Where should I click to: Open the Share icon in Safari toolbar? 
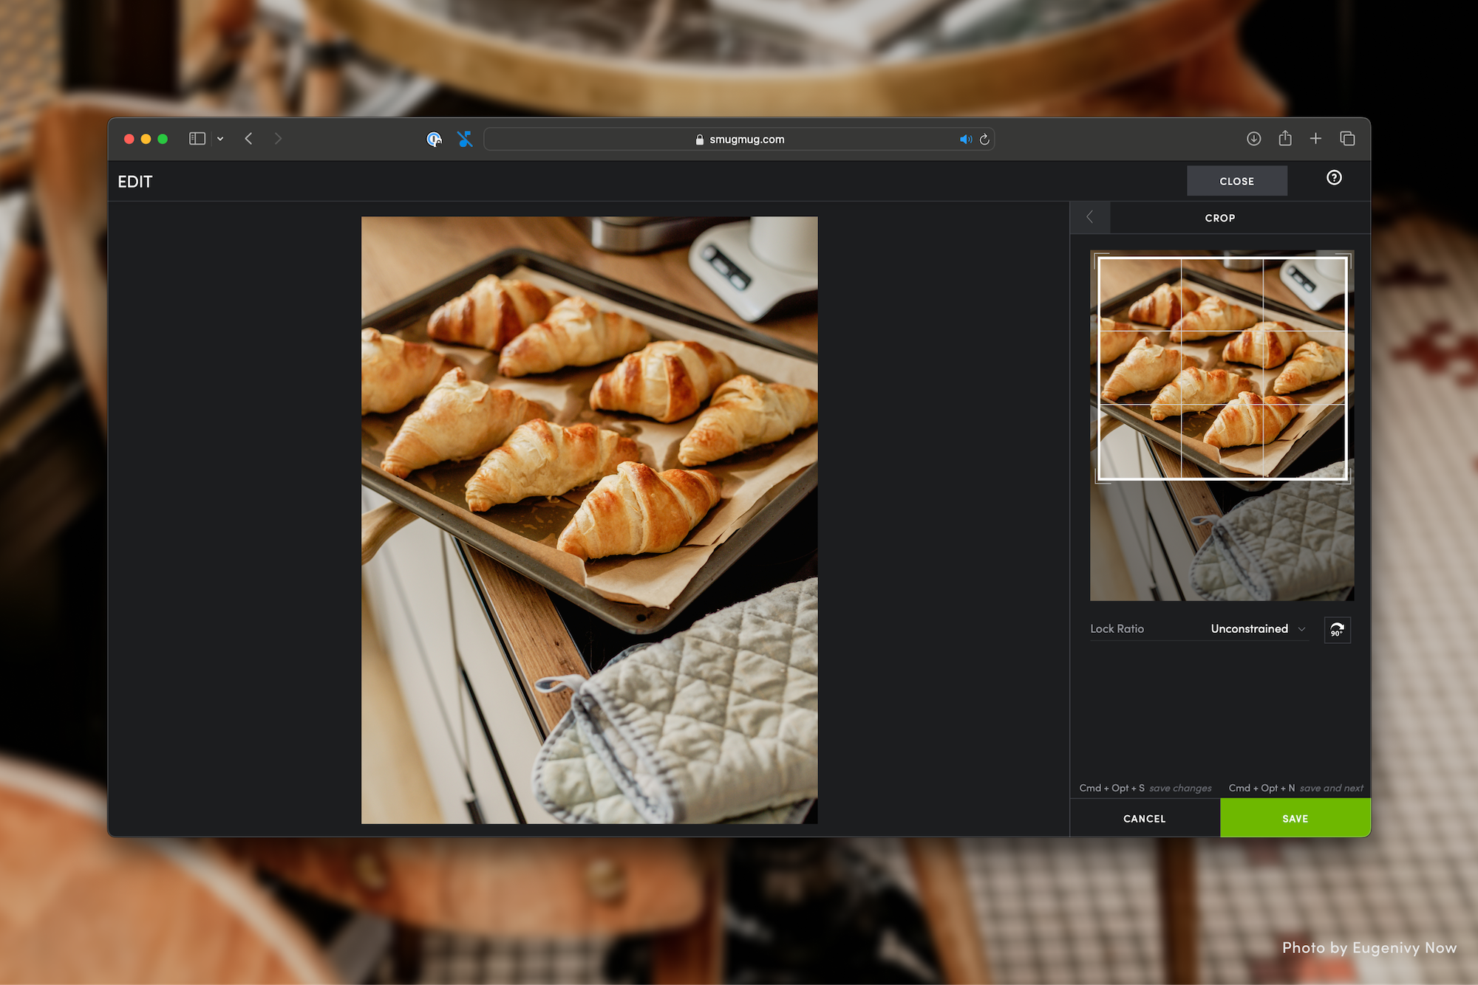(1285, 139)
